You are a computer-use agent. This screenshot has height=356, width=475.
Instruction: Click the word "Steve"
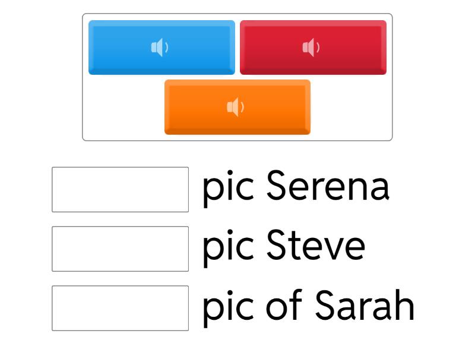(x=315, y=246)
